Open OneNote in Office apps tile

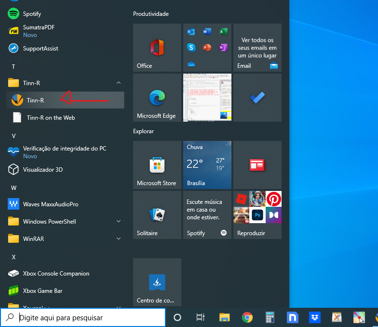223,47
